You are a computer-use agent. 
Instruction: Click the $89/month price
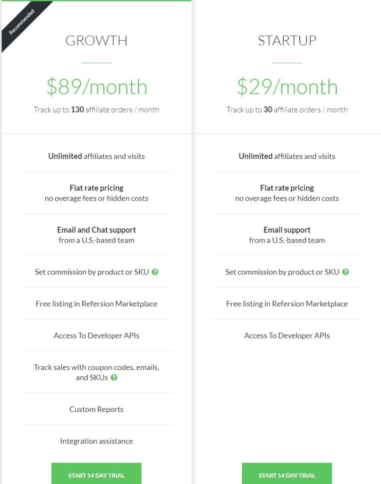(x=97, y=87)
